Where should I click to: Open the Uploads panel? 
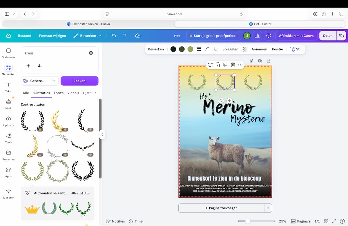coord(8,121)
